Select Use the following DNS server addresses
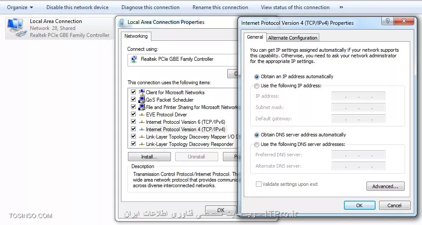Viewport: 422px width, 225px height. [x=257, y=145]
